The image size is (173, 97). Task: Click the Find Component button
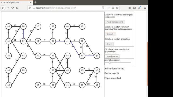(x=115, y=22)
